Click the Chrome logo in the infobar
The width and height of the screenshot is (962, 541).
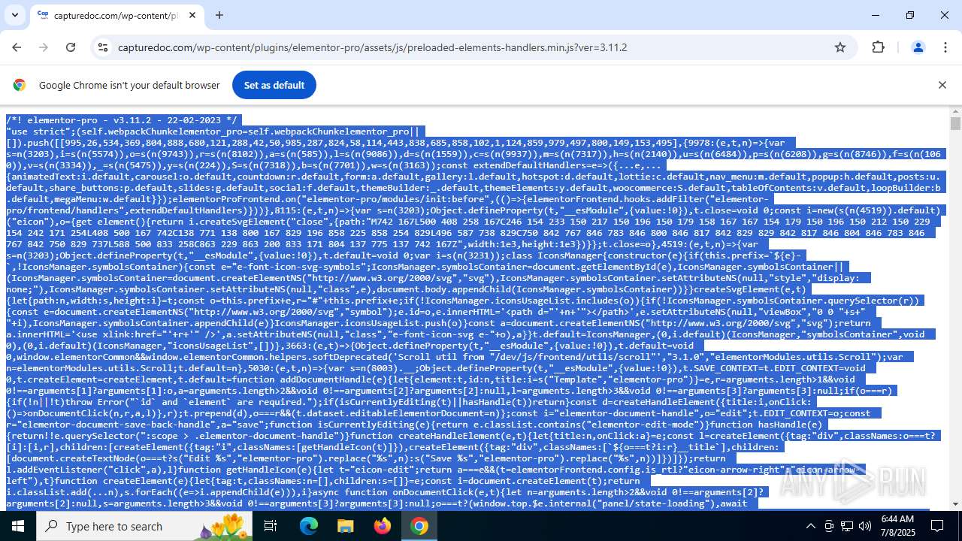coord(20,85)
